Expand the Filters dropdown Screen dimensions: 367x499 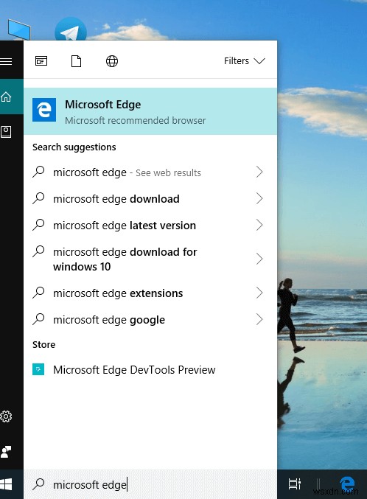(x=245, y=60)
